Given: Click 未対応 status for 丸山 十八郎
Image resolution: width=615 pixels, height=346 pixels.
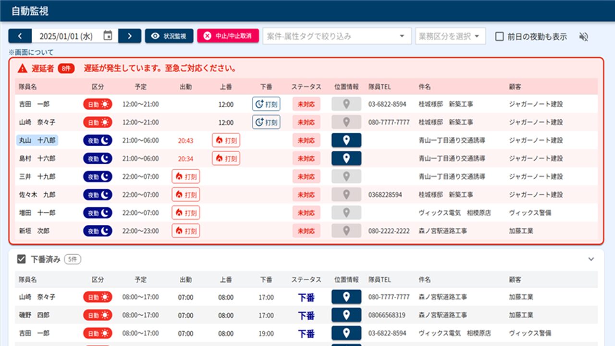Looking at the screenshot, I should coord(306,140).
